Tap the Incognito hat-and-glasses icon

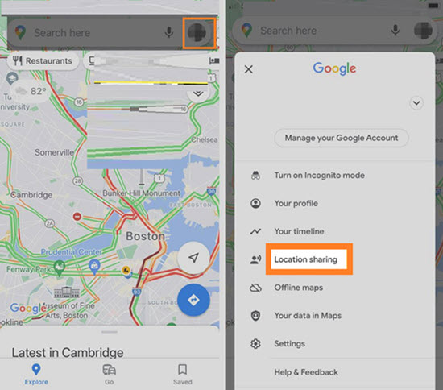pyautogui.click(x=255, y=175)
